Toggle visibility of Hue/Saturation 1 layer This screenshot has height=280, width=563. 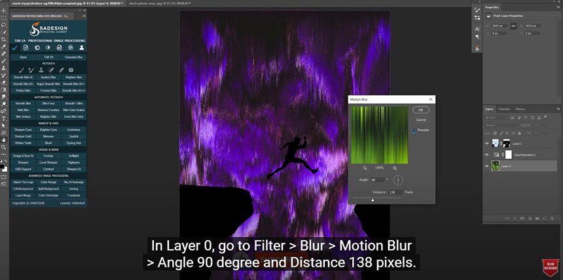click(486, 155)
